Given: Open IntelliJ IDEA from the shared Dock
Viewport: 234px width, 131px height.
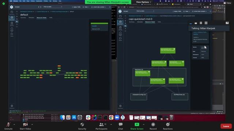Looking at the screenshot, I should tap(94, 118).
